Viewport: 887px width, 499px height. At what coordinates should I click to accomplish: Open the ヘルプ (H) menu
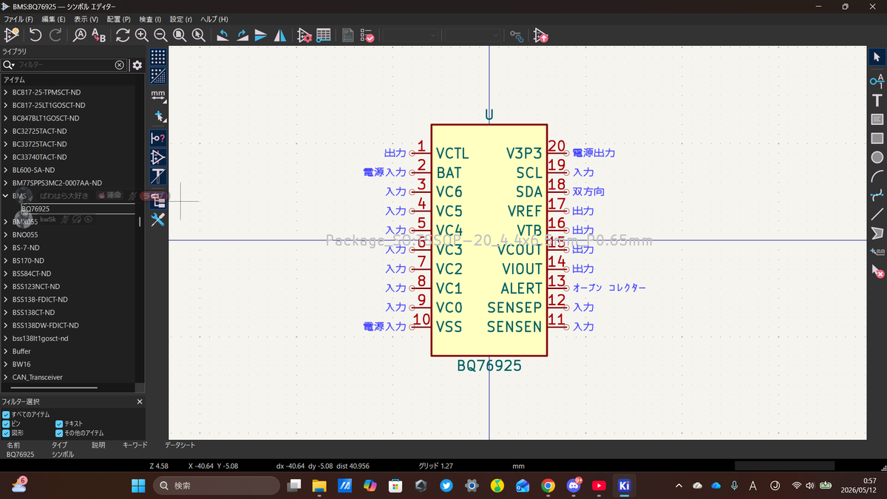(214, 18)
